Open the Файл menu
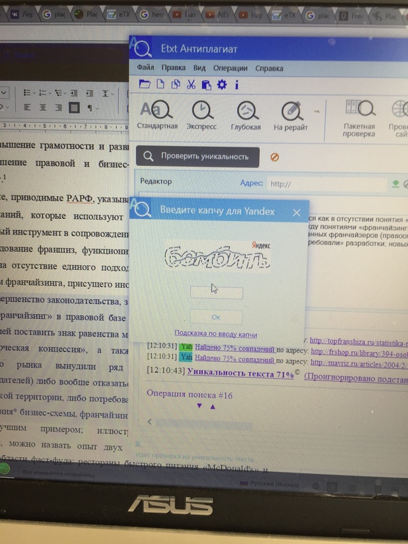408x544 pixels. point(145,68)
